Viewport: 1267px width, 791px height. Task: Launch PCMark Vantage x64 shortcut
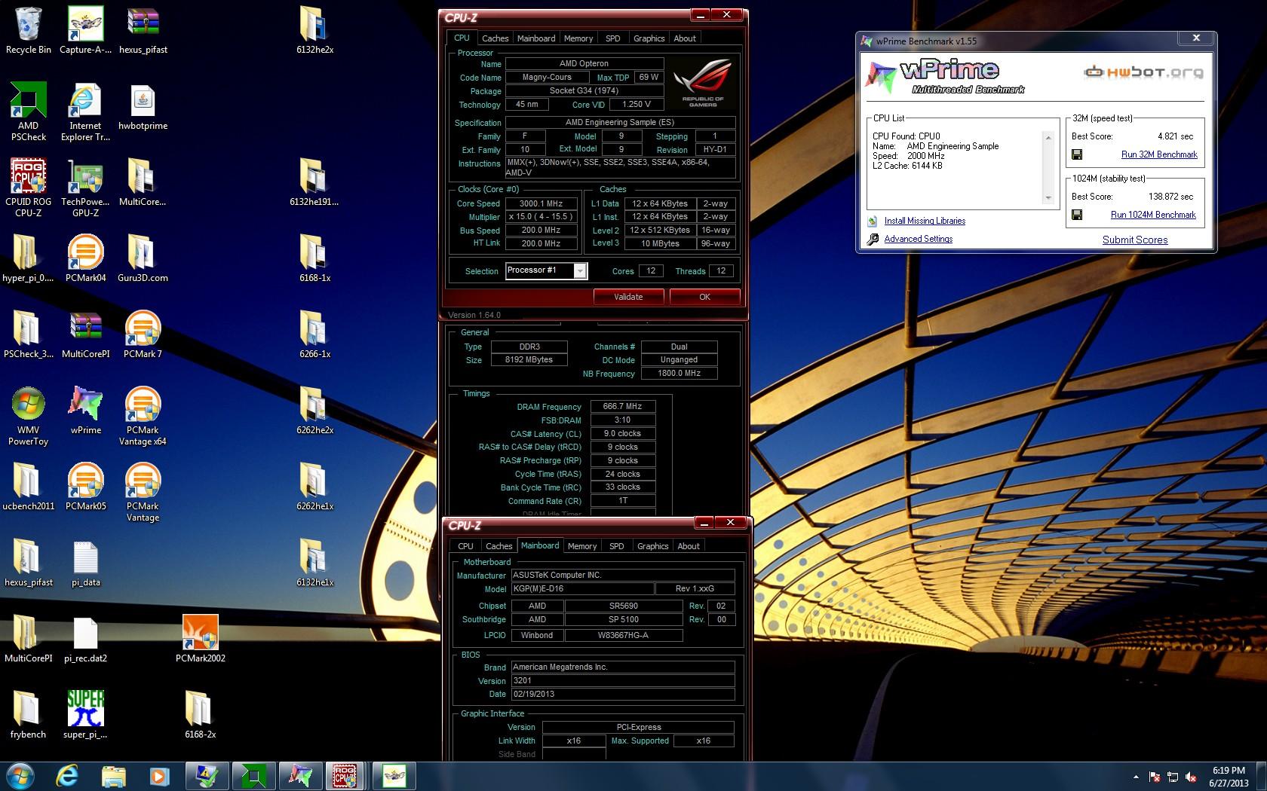pos(143,416)
